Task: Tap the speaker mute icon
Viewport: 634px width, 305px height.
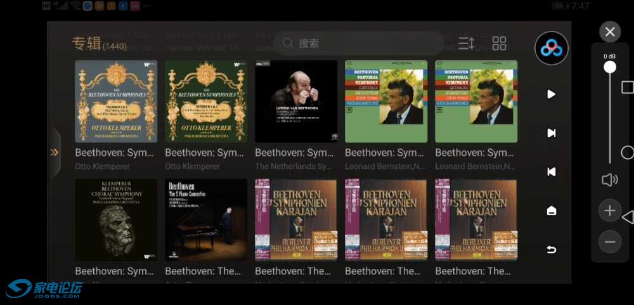Action: [610, 180]
